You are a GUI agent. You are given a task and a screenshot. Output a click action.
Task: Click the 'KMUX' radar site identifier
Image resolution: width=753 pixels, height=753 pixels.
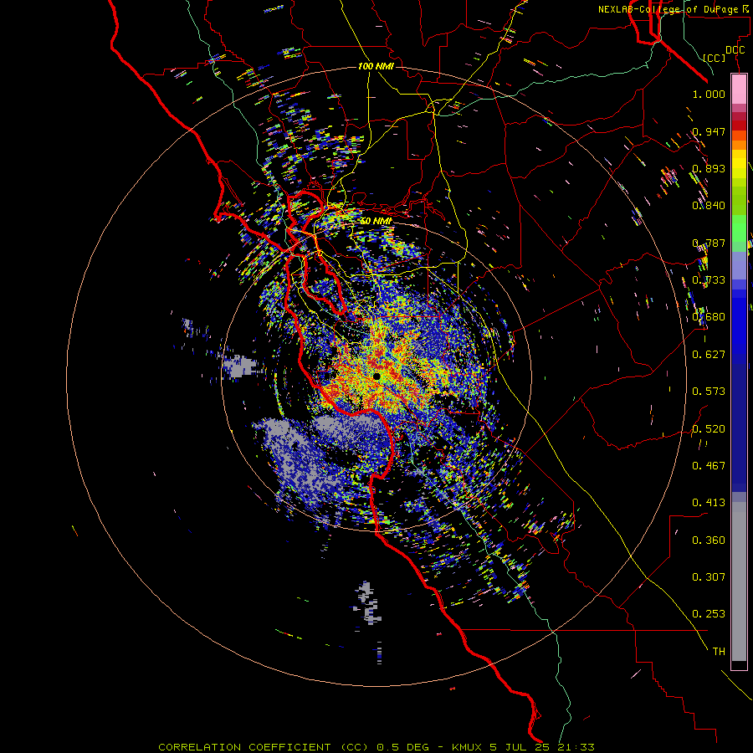tap(467, 747)
